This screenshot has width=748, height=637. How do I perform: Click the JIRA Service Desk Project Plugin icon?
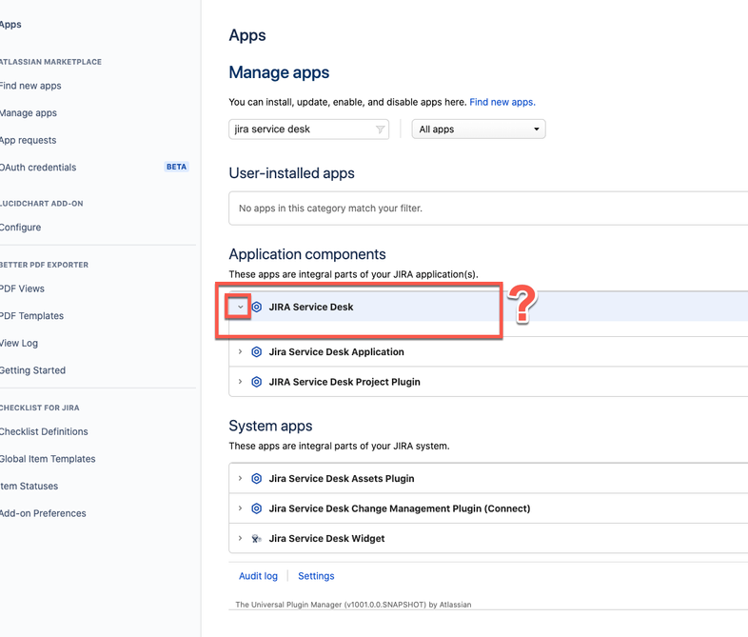257,382
